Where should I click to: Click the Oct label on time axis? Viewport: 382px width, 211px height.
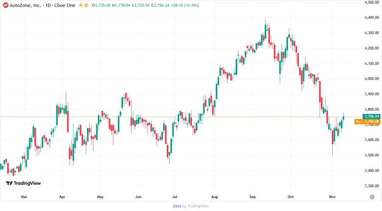pyautogui.click(x=290, y=197)
